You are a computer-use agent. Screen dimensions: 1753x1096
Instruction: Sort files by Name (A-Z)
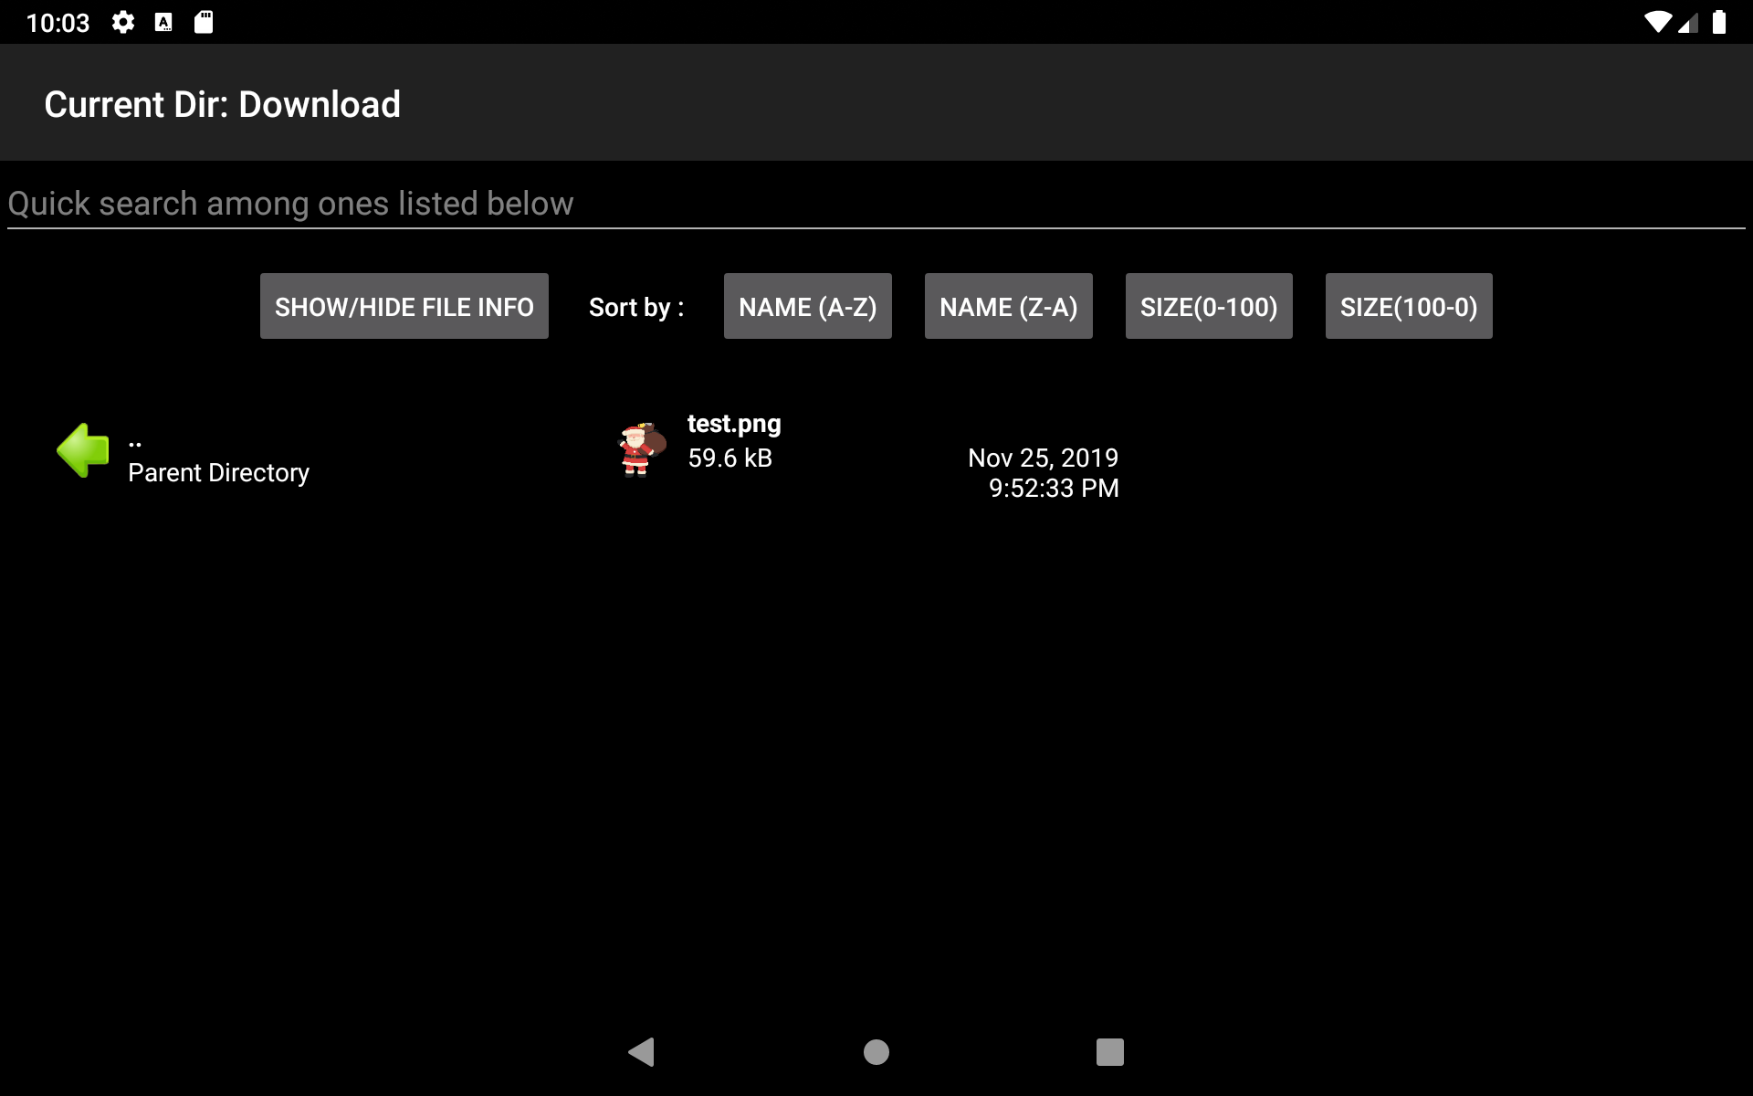coord(808,306)
